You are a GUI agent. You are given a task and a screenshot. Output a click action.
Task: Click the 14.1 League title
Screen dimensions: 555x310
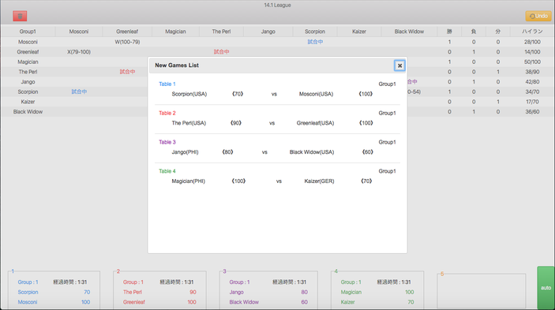coord(277,6)
